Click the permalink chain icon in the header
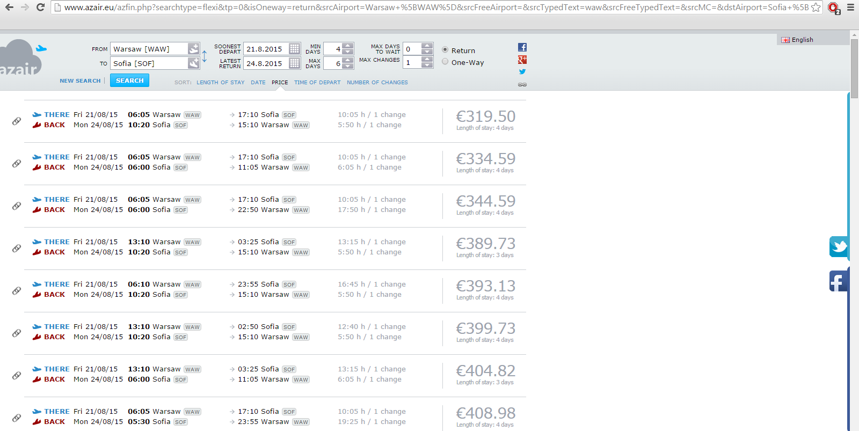Screen dimensions: 859x431 pos(522,84)
